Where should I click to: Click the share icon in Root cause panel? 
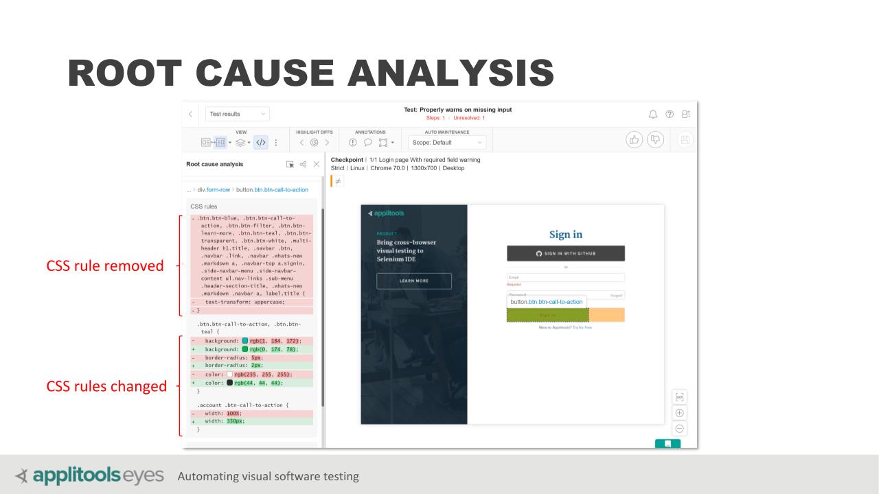tap(303, 165)
